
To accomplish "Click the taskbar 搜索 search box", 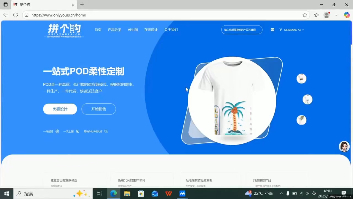I will tap(52, 193).
